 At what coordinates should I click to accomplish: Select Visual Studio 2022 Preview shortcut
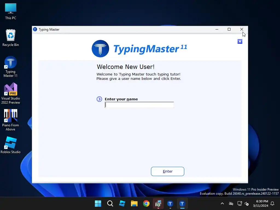(x=11, y=94)
